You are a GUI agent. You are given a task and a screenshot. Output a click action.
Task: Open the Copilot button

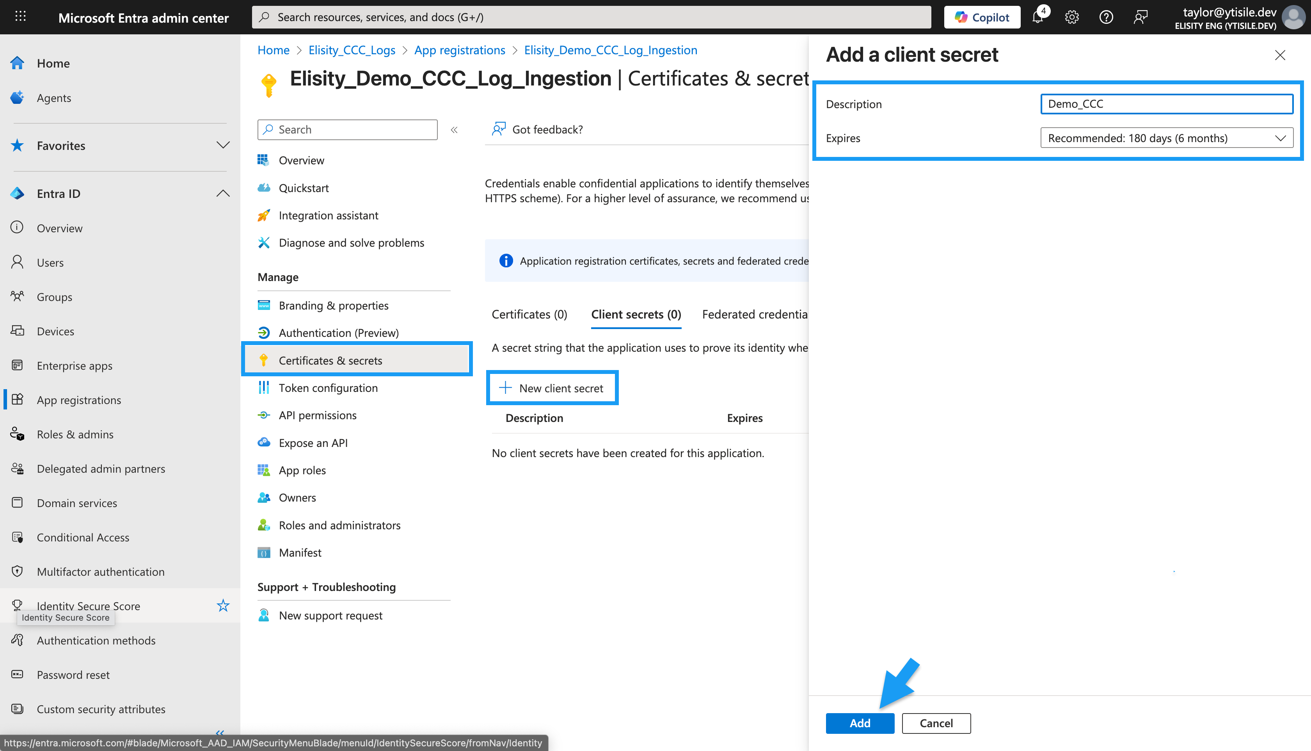982,17
